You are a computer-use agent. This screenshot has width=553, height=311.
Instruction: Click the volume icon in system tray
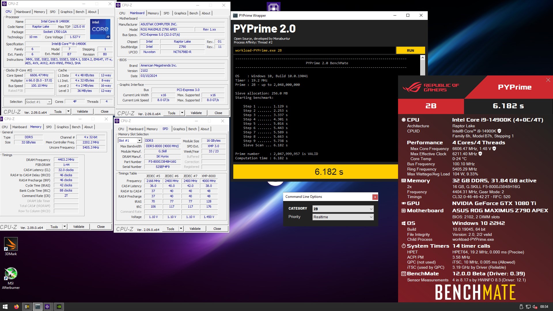(x=535, y=307)
